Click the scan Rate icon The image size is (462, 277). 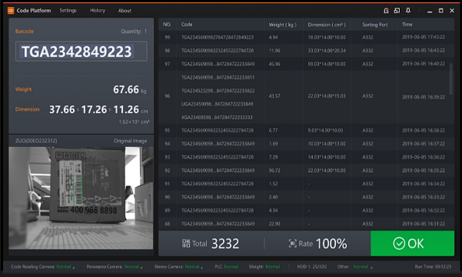292,243
